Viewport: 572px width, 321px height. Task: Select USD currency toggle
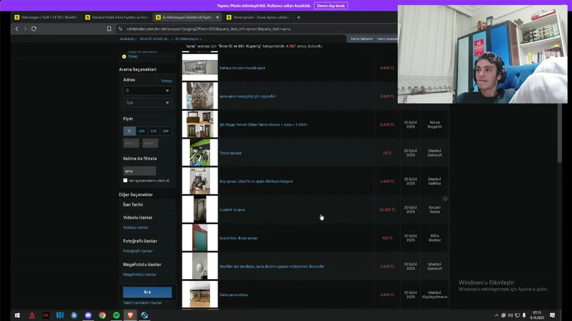click(x=142, y=131)
